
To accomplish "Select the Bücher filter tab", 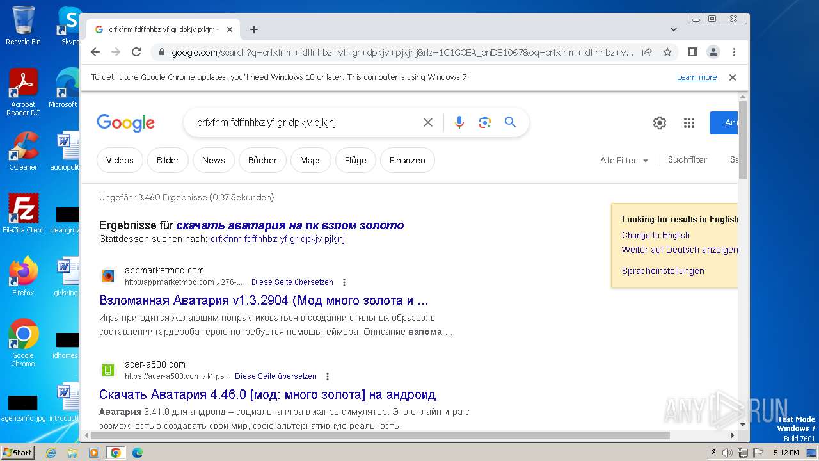I will pyautogui.click(x=262, y=160).
